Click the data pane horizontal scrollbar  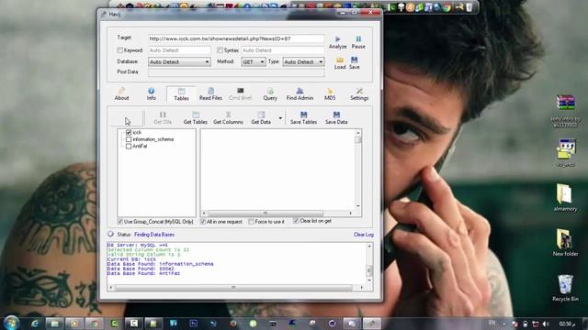click(277, 214)
